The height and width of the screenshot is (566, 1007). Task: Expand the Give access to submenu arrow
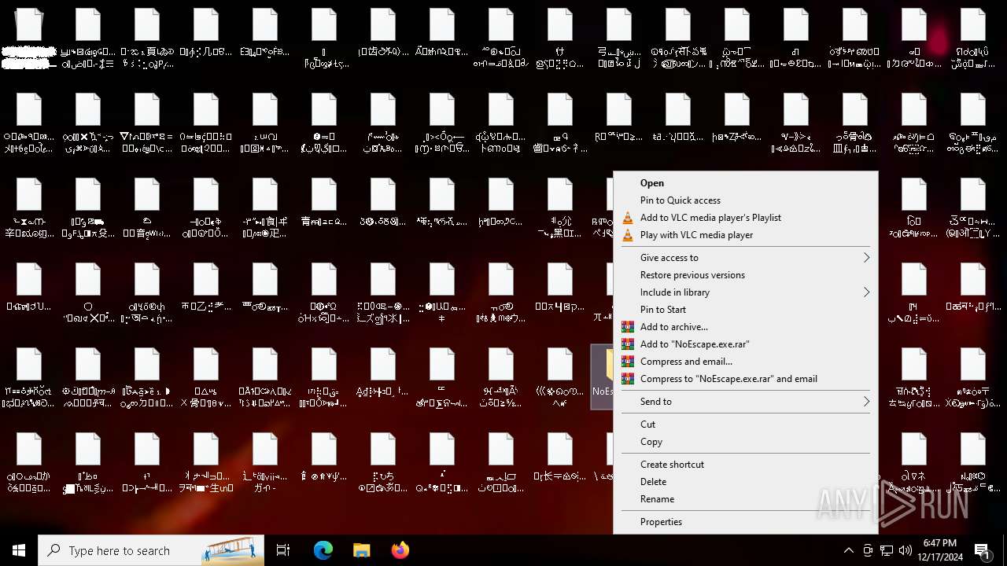pos(866,258)
